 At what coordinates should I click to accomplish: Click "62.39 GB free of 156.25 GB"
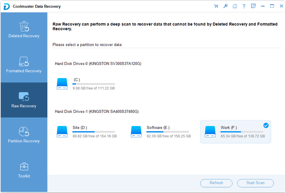click(169, 136)
